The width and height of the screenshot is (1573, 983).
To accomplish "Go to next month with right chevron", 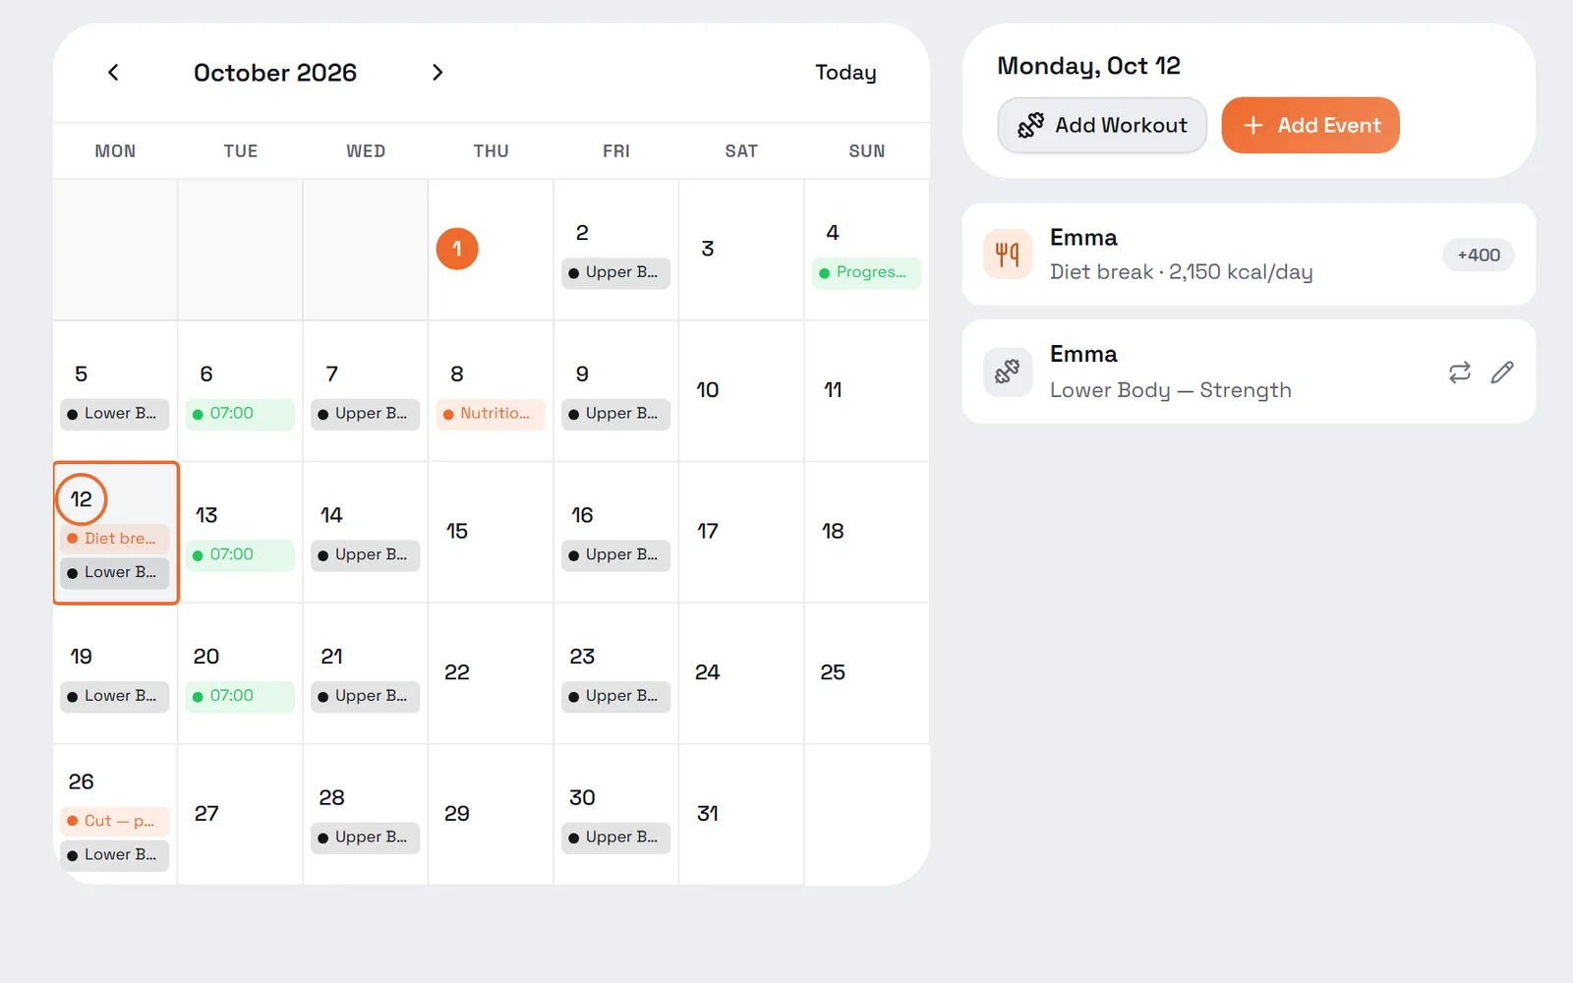I will tap(437, 73).
